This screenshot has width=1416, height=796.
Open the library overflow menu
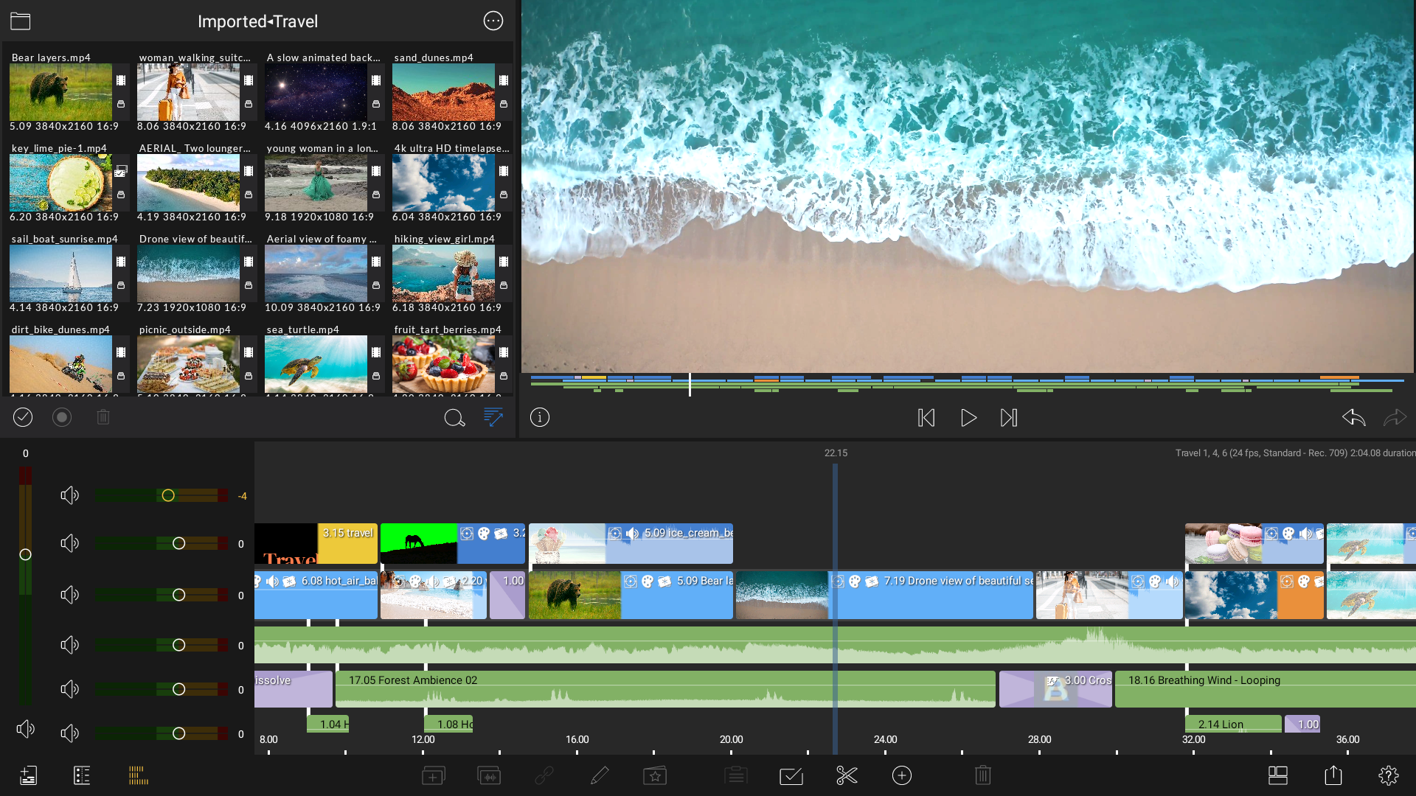pos(493,21)
